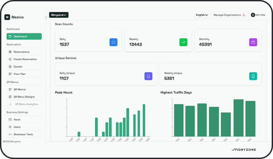Click the tallest Highest Traffic Days bar
The width and height of the screenshot is (273, 159).
pos(238,118)
